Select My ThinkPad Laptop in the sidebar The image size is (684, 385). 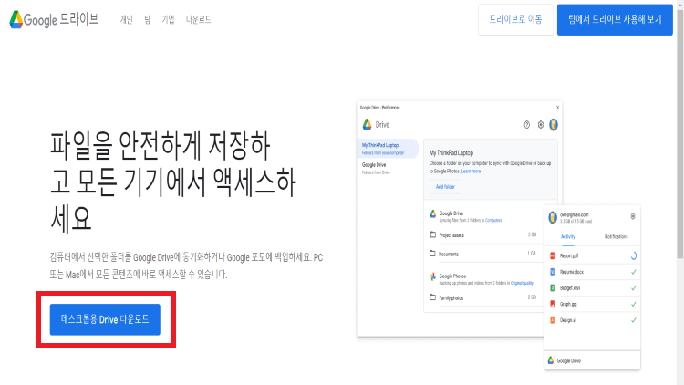click(x=388, y=149)
